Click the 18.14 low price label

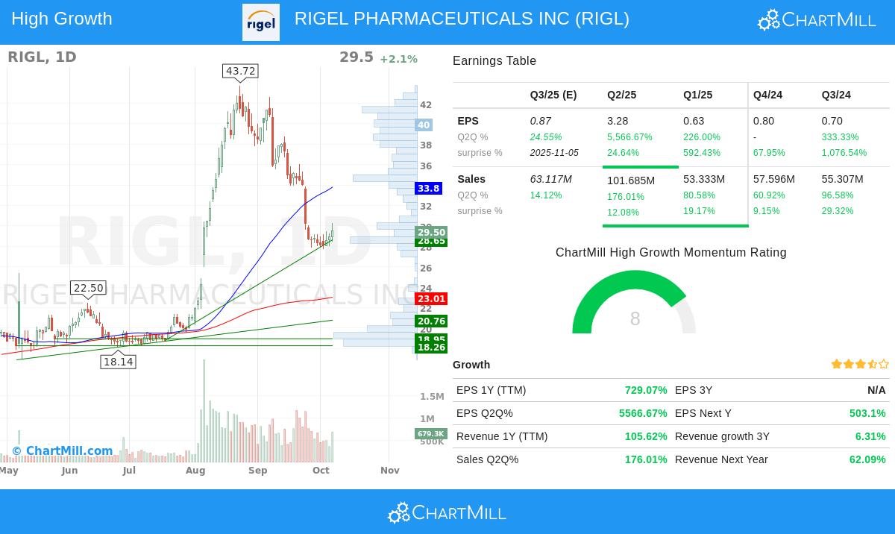118,362
